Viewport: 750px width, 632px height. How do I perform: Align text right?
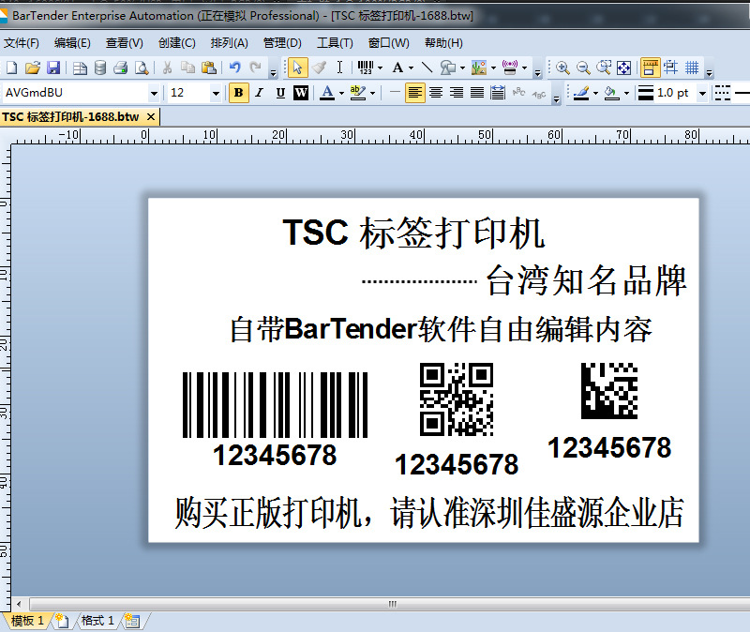coord(457,93)
